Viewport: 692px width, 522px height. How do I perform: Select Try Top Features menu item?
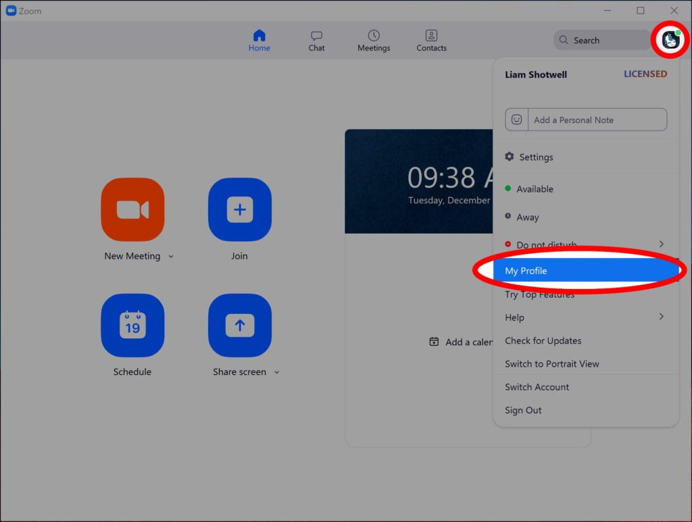pyautogui.click(x=586, y=294)
